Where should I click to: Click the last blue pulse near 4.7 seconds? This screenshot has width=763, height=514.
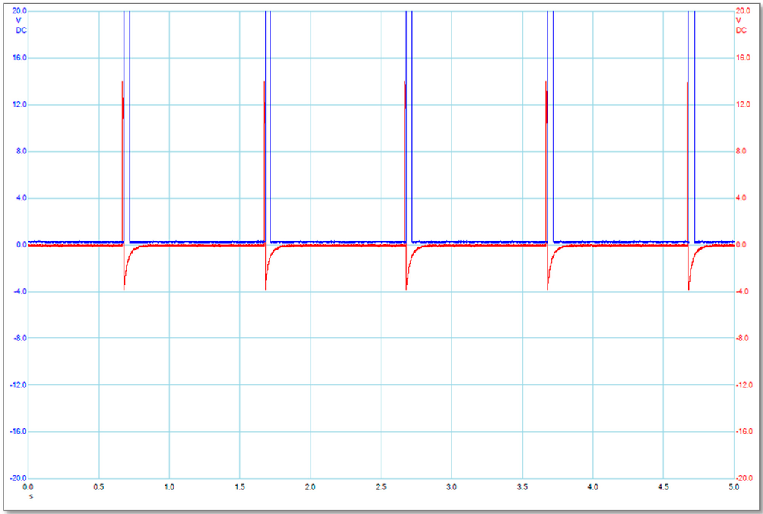click(691, 127)
